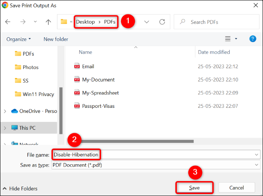263x196 pixels.
Task: Click into the Search PDFs box
Action: pos(217,22)
